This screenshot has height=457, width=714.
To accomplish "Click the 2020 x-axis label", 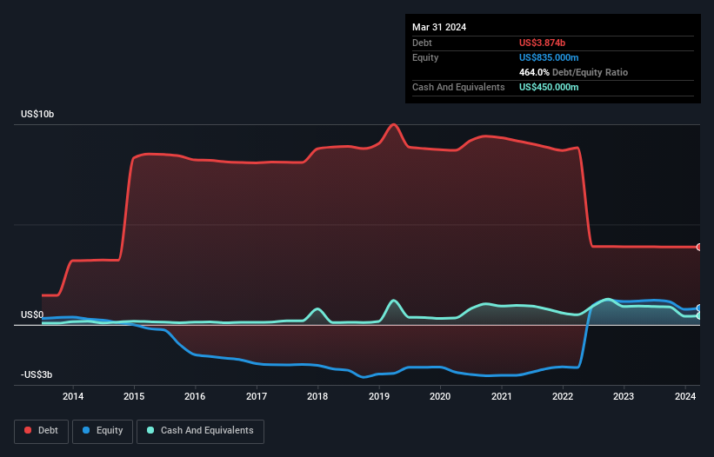I will pos(440,396).
